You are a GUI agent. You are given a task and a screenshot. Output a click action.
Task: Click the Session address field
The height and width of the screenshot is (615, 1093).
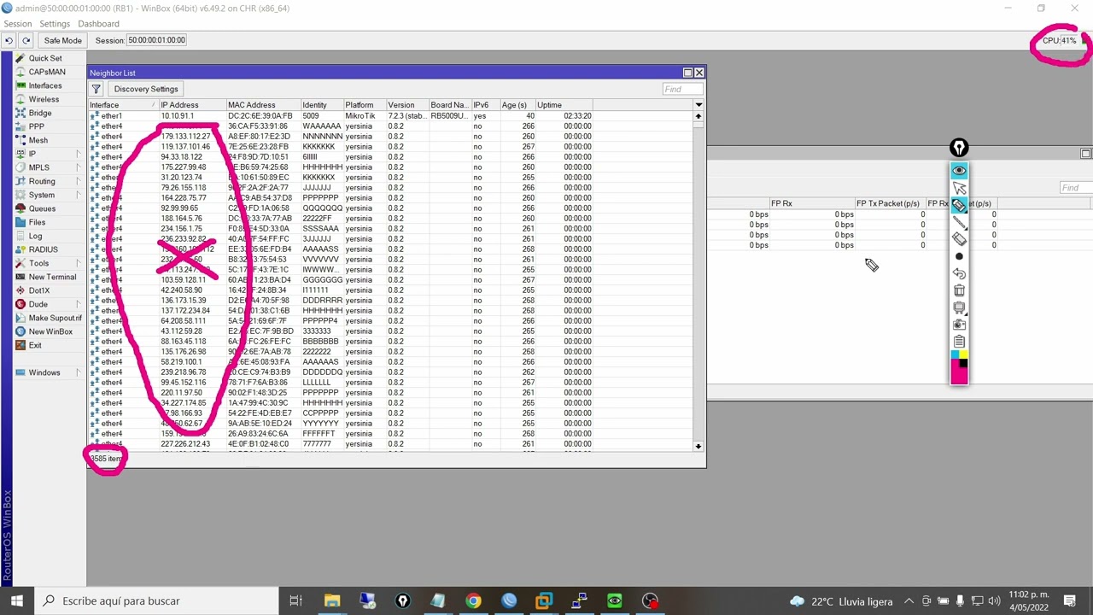156,40
